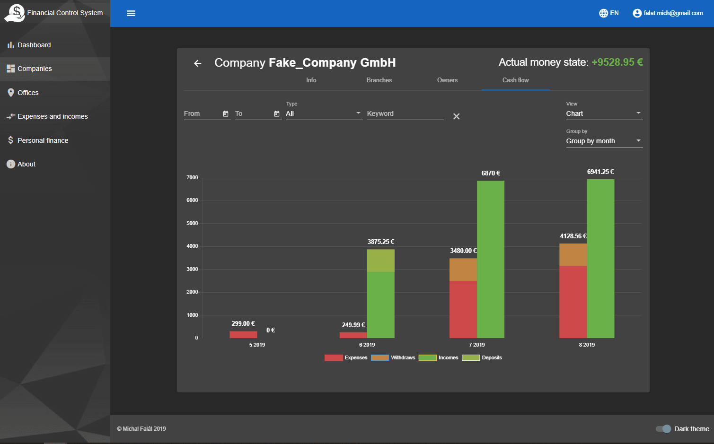
Task: Click the user account avatar icon
Action: pos(637,13)
